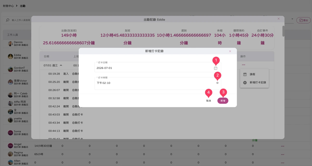This screenshot has height=166, width=312.
Task: Click the 65小時 value in Regina's row
Action: pos(39,154)
